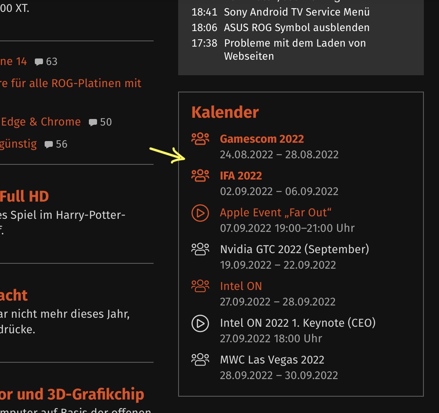
Task: Click the date 24.08.2022 – 28.08.2022
Action: point(279,155)
